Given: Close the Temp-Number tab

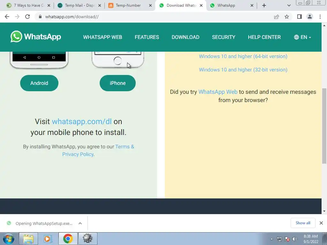Looking at the screenshot, I should click(150, 5).
